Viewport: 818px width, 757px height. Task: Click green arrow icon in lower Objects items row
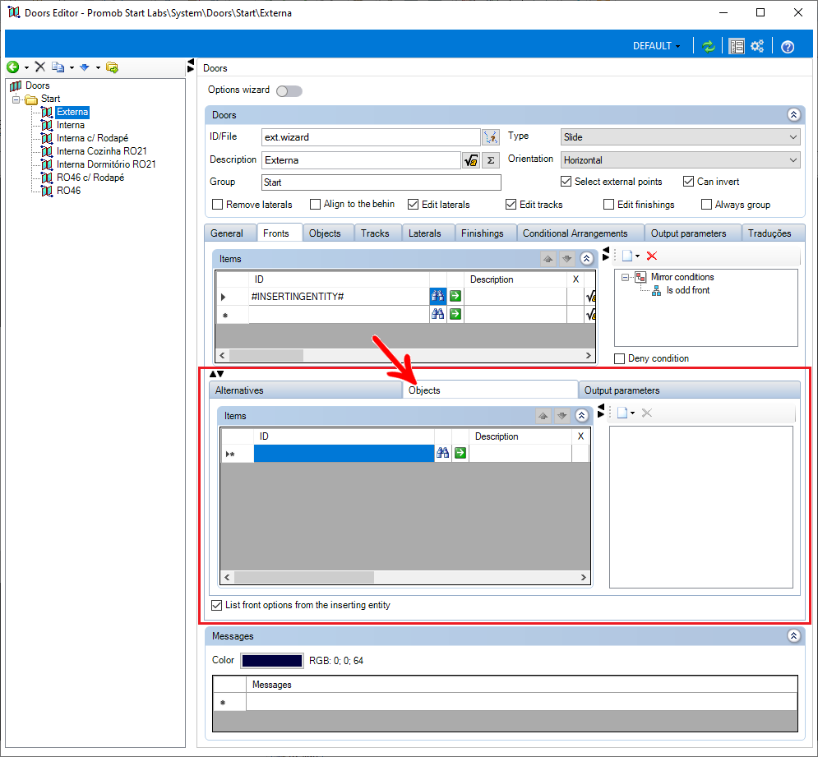pos(460,453)
